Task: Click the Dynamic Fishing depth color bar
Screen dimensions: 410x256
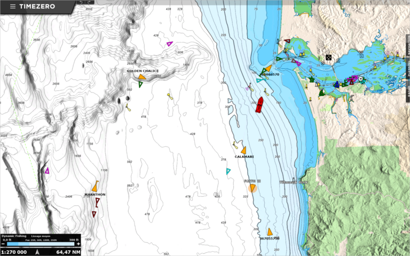Action: pos(40,244)
